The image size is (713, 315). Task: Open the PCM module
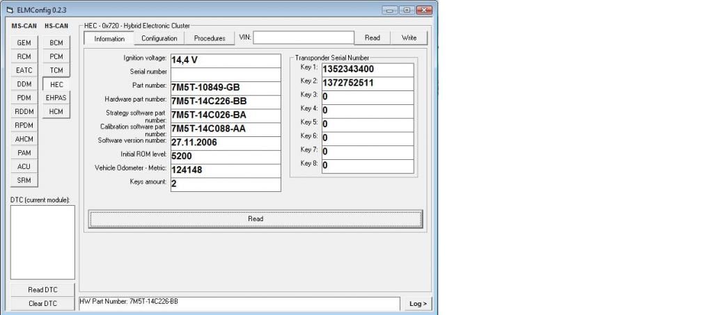click(x=56, y=56)
